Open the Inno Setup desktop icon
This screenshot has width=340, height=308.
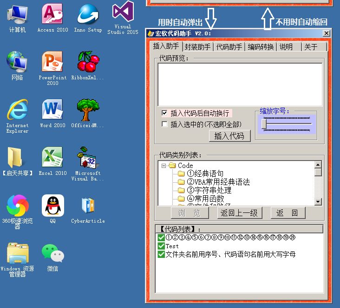click(x=88, y=15)
